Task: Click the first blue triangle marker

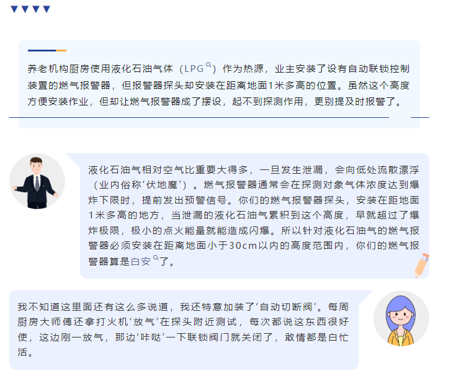Action: point(14,9)
